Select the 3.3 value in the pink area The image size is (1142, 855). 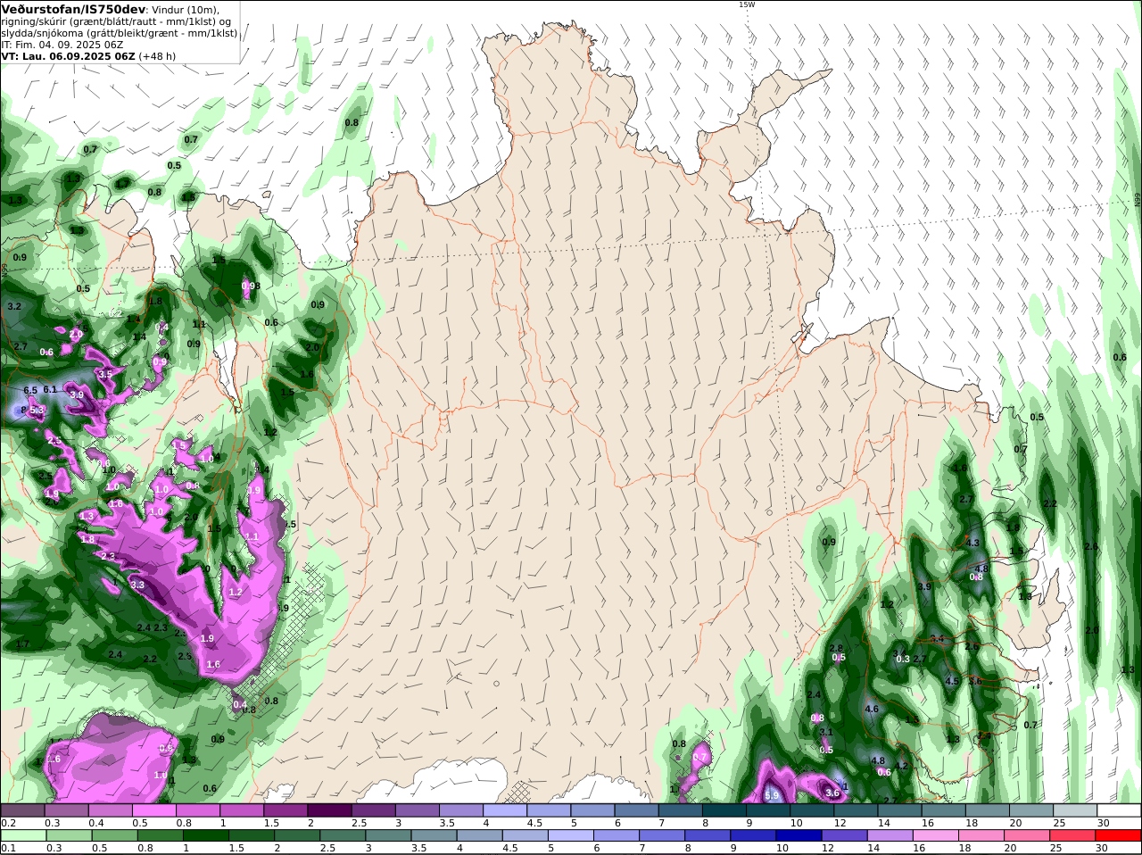tap(137, 585)
